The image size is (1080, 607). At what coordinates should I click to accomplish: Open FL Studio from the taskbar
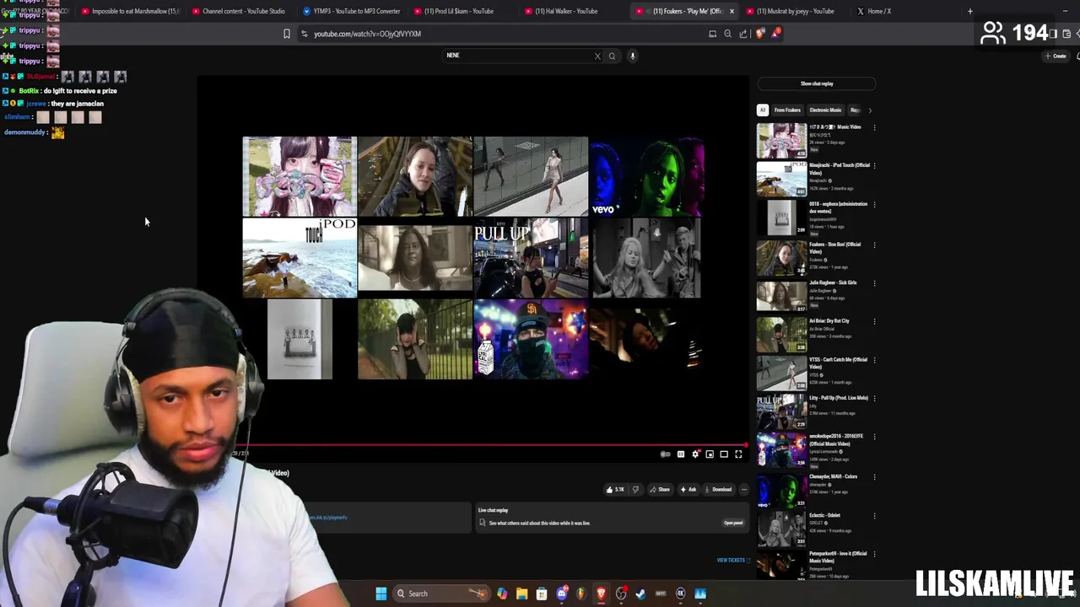click(x=581, y=594)
